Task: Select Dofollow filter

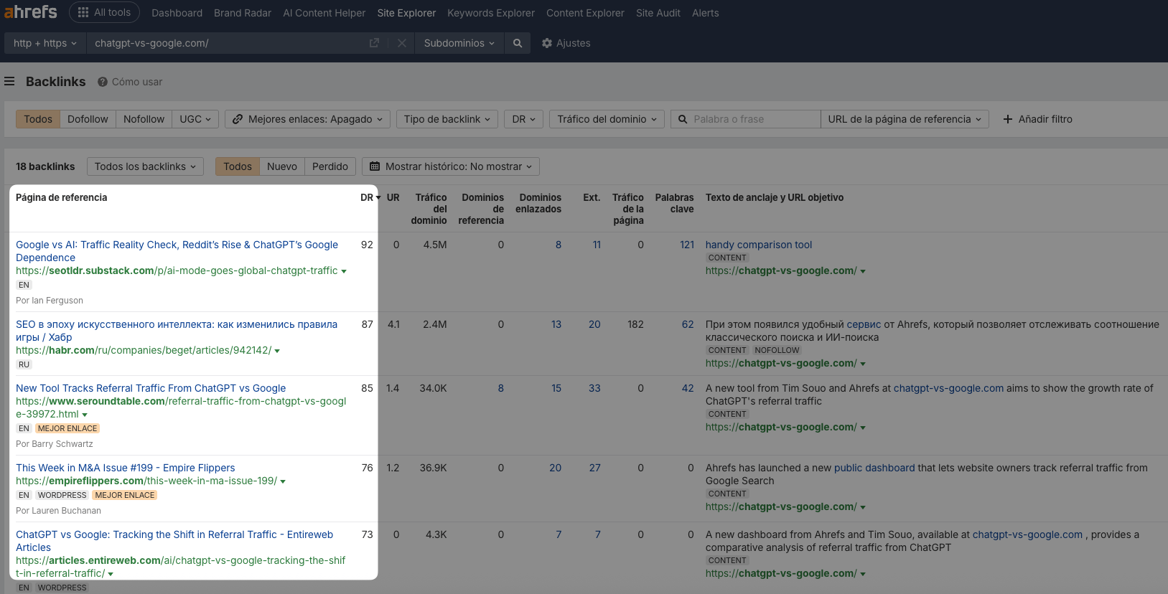Action: (88, 119)
